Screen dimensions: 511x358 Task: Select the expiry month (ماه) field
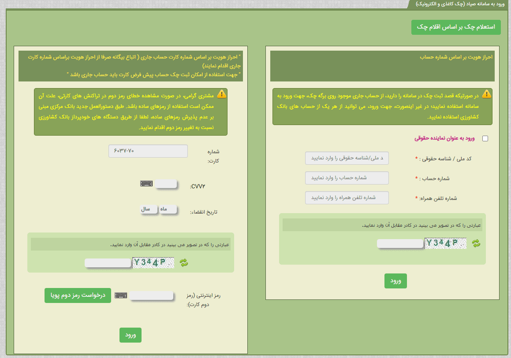168,209
